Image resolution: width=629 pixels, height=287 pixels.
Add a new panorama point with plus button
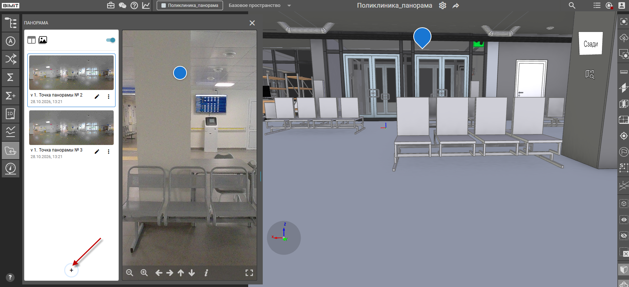click(71, 270)
